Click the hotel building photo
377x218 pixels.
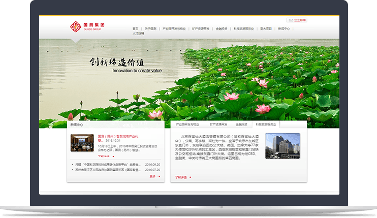coord(282,146)
